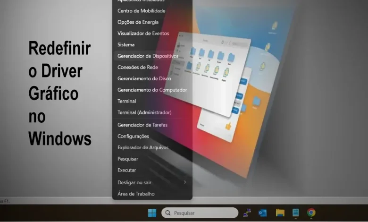Click the search magnifier icon in taskbar
The image size is (368, 222).
(168, 213)
